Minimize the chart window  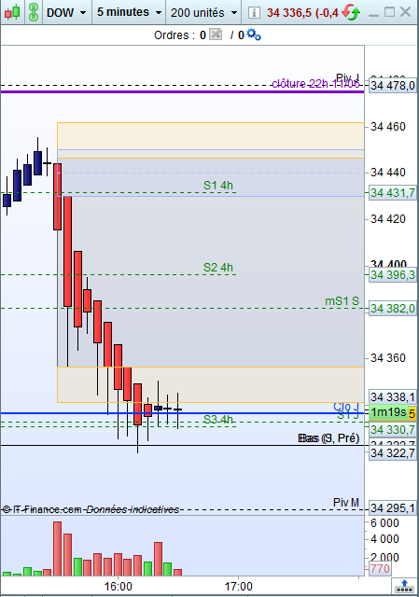click(x=373, y=15)
